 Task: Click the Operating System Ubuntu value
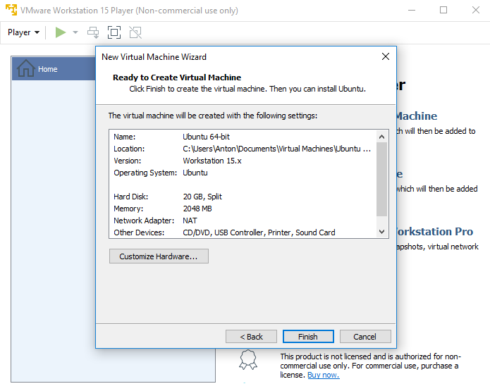coord(195,173)
